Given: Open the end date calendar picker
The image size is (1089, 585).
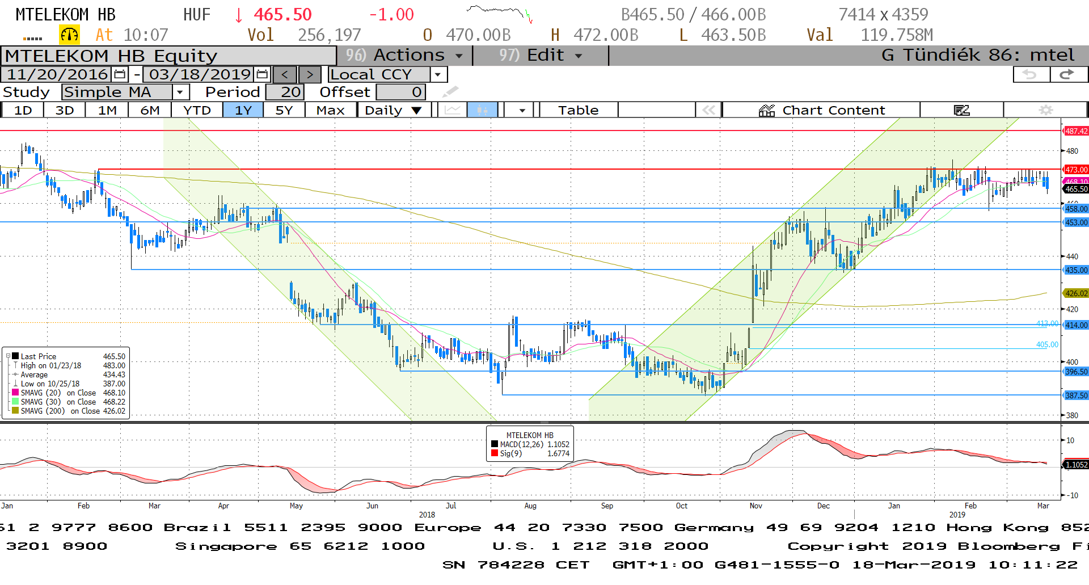Looking at the screenshot, I should [262, 74].
